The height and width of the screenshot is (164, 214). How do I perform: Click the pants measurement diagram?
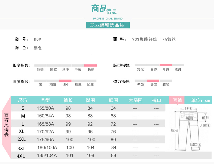pos(190,129)
